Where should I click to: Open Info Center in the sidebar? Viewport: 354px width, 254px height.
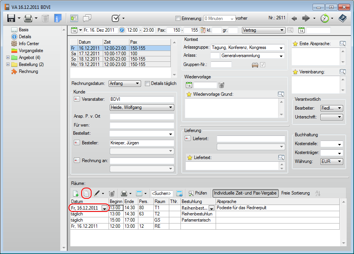click(x=29, y=44)
